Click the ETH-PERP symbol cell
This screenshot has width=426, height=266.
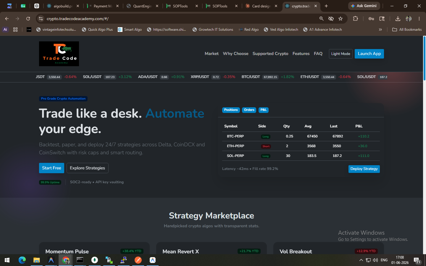(235, 146)
